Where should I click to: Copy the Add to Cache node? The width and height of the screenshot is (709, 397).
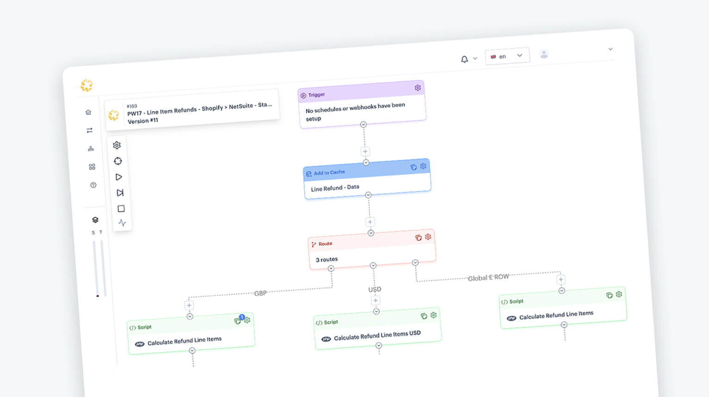click(x=413, y=167)
